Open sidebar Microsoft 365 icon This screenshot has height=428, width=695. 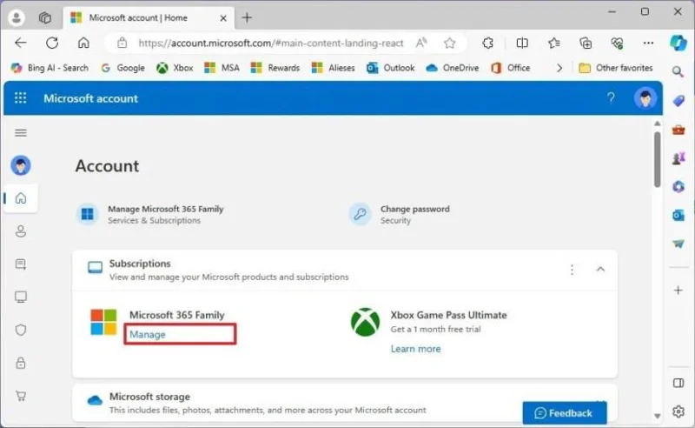tap(678, 187)
